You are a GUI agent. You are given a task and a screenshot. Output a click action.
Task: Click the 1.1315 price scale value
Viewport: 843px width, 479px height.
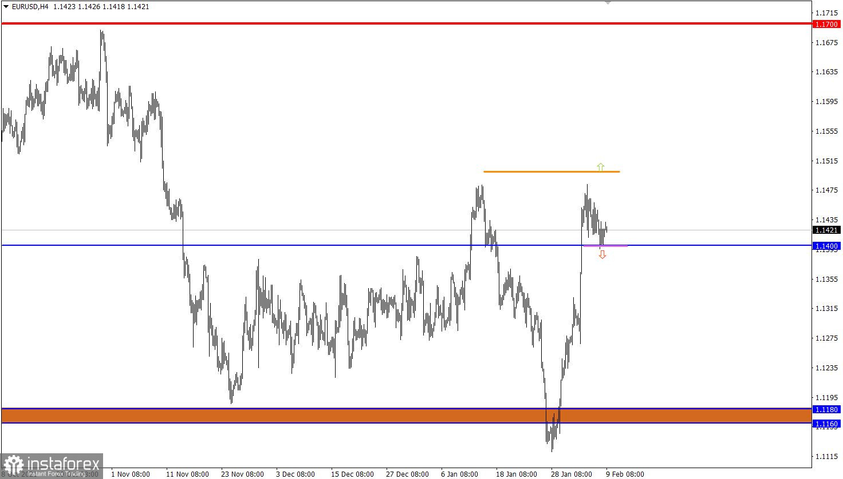click(826, 308)
